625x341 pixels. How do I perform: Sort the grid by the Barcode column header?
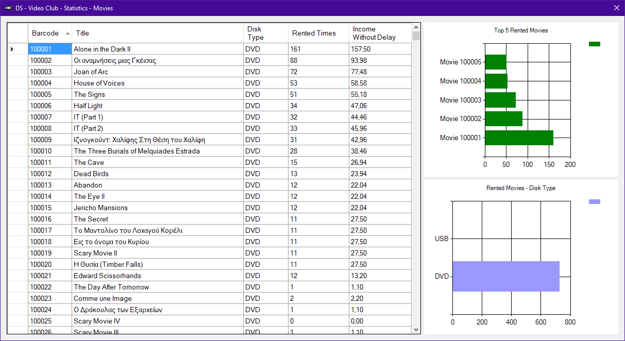pyautogui.click(x=50, y=33)
